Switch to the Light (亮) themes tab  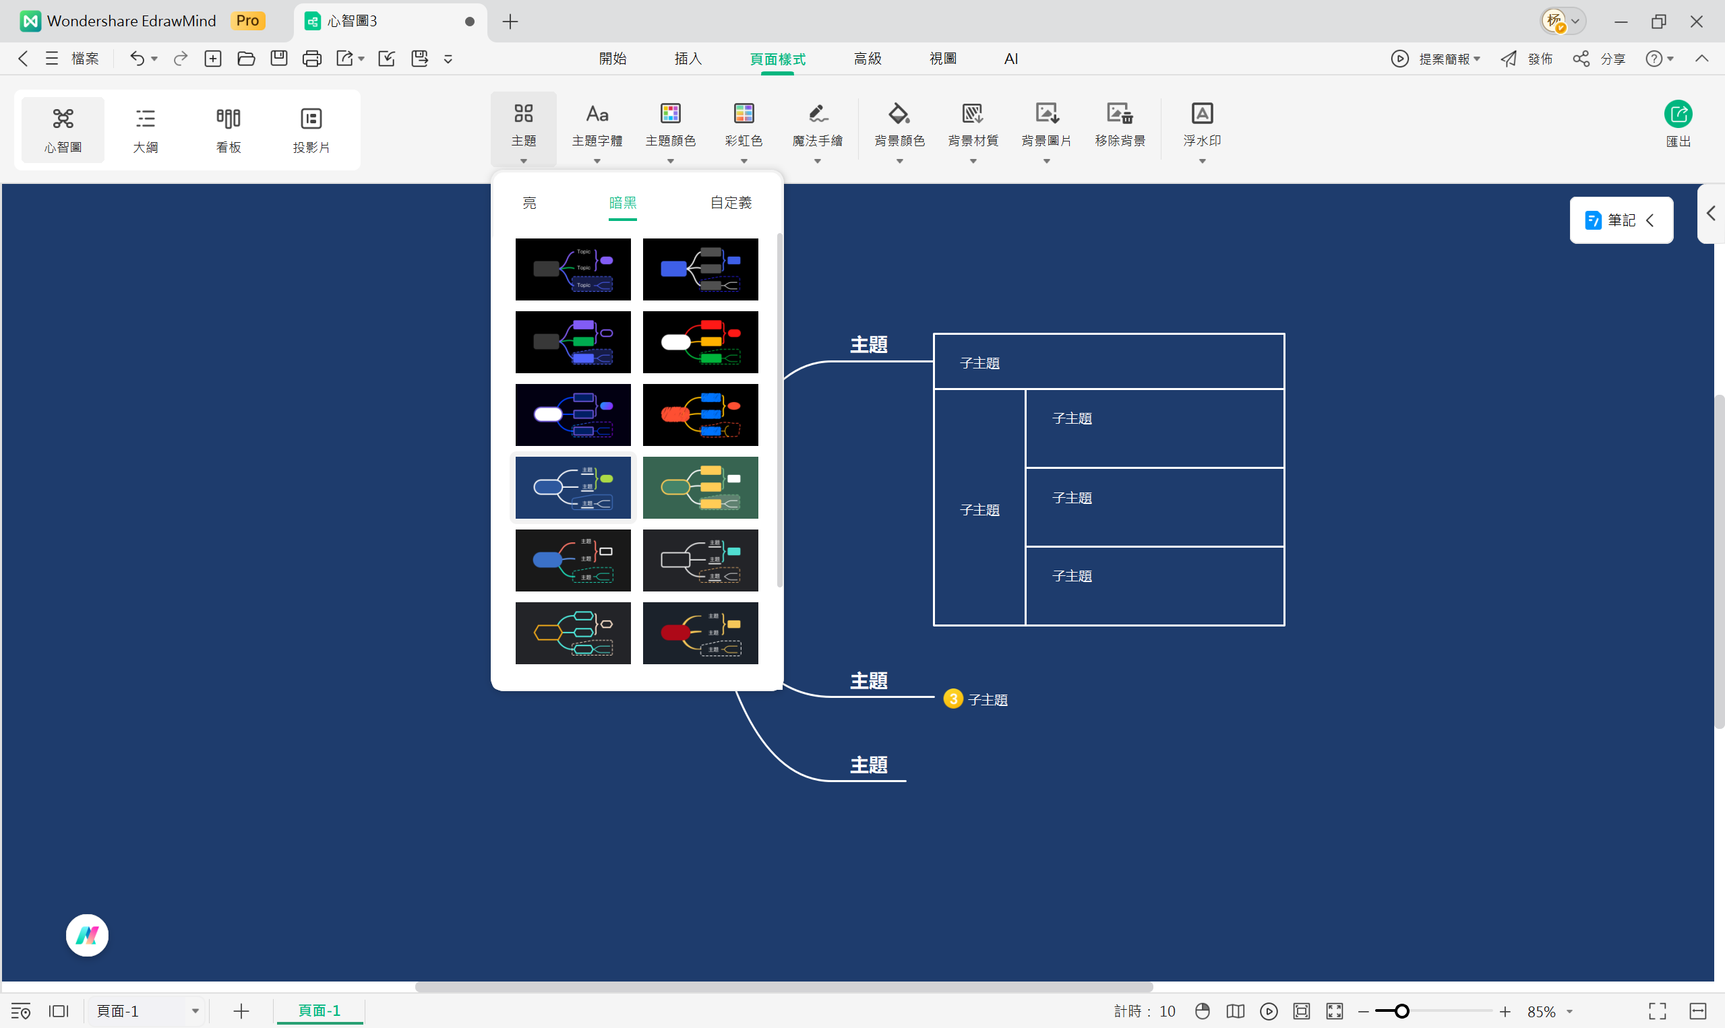coord(529,203)
